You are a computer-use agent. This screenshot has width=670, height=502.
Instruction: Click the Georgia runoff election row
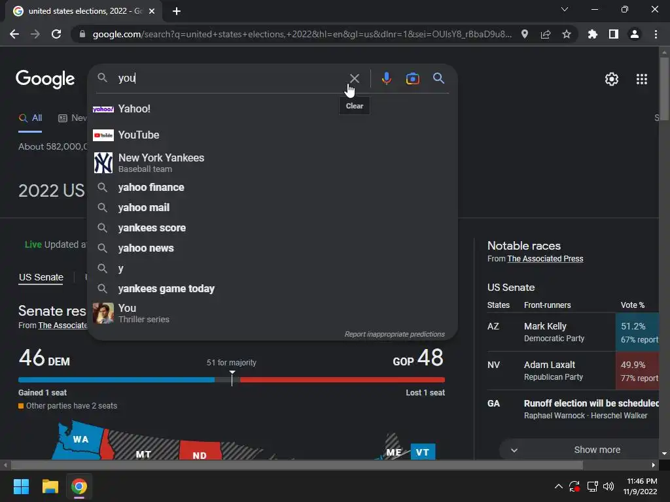point(573,409)
